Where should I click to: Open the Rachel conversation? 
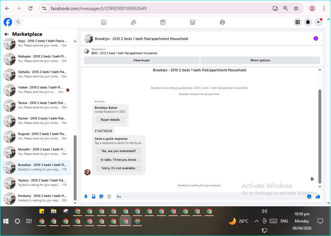point(36,121)
